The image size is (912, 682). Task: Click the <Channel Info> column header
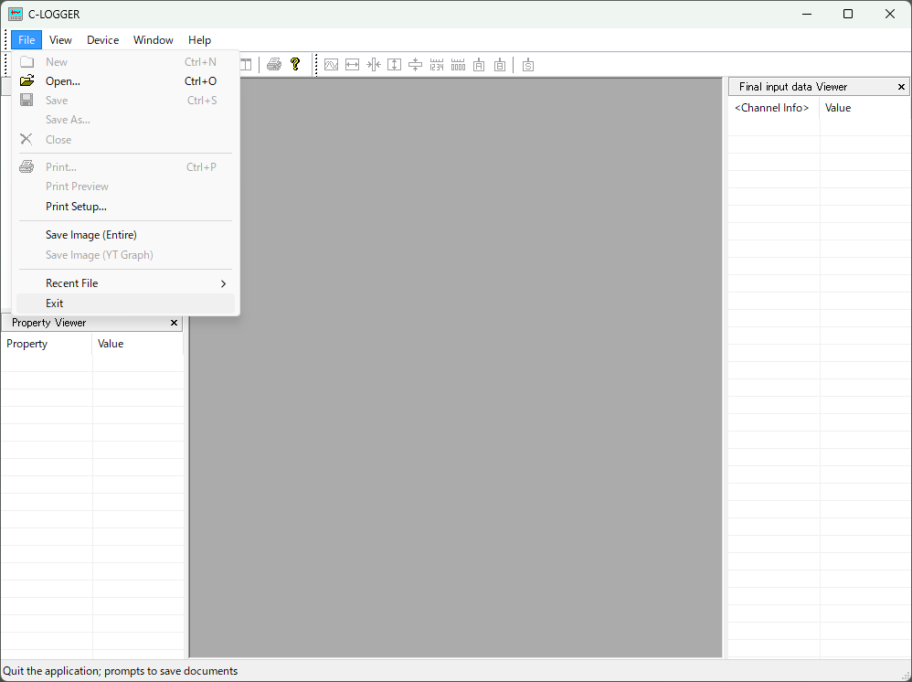(772, 108)
